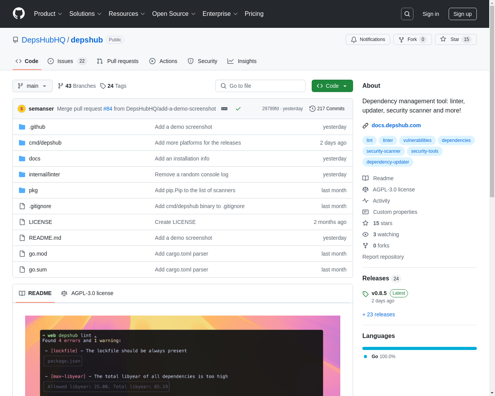
Task: Click the docs folder icon
Action: pos(22,159)
